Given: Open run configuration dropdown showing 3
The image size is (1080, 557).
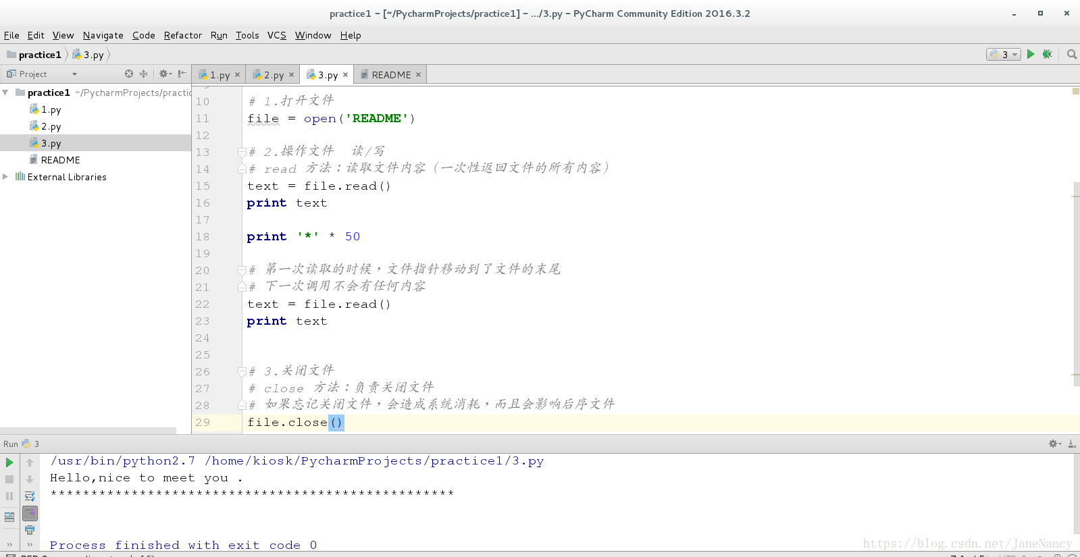Looking at the screenshot, I should (1004, 54).
